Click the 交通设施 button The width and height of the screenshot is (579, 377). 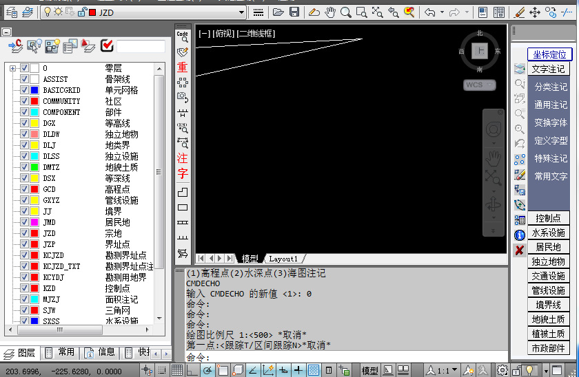tap(549, 276)
